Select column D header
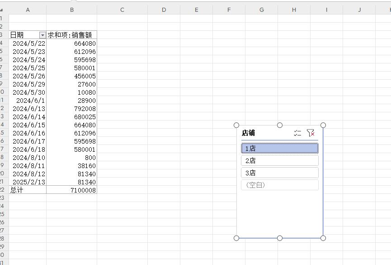The width and height of the screenshot is (391, 265). pyautogui.click(x=164, y=10)
